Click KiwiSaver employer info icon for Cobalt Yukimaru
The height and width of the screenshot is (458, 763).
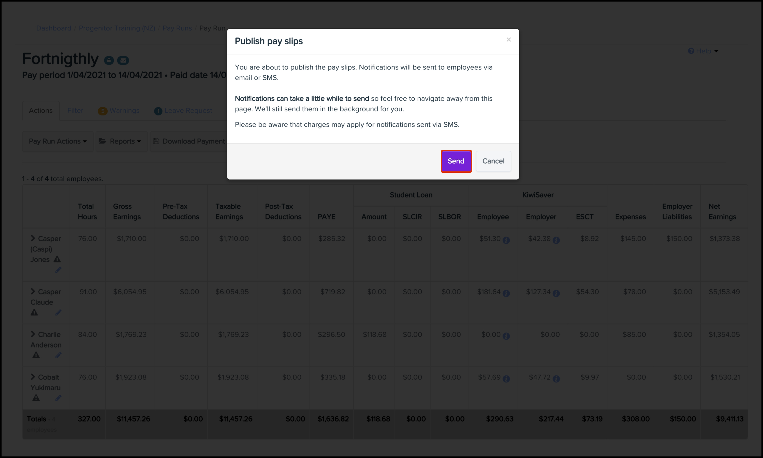point(556,379)
